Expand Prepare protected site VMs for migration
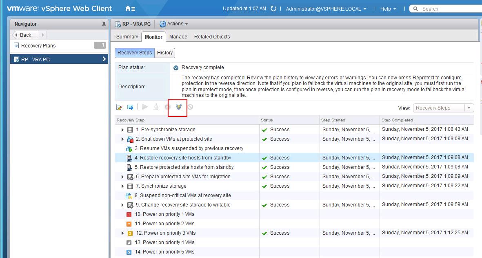This screenshot has width=482, height=258. tap(122, 177)
